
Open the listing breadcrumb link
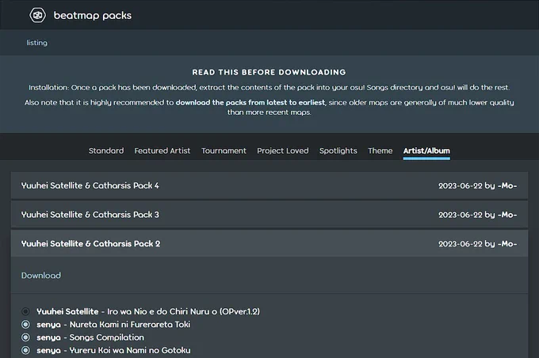click(36, 43)
